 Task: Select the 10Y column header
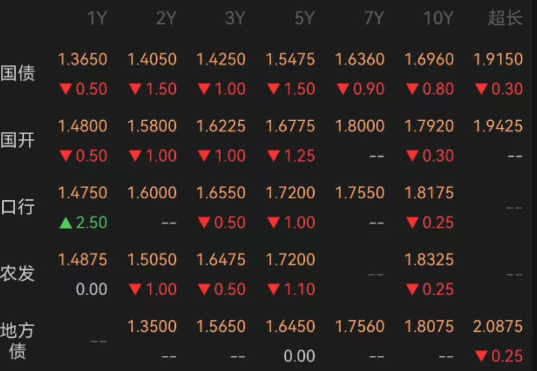click(x=439, y=18)
